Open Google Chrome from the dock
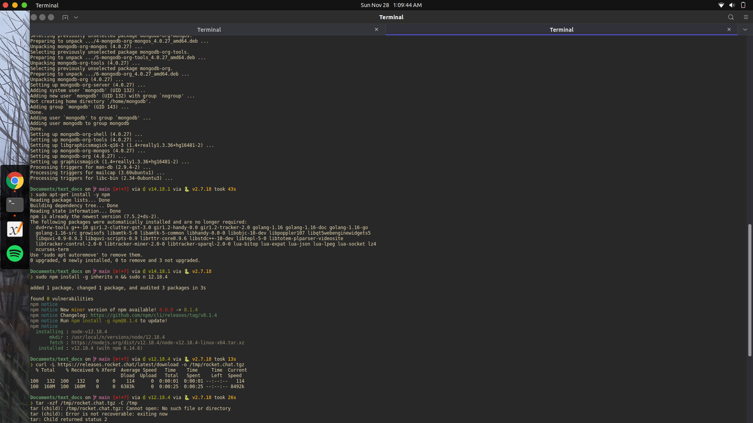 pos(15,181)
